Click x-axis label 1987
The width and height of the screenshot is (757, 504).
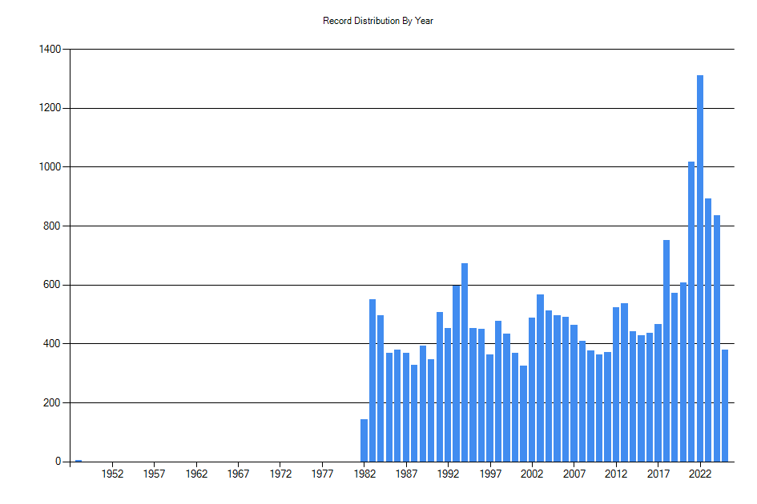(x=406, y=474)
